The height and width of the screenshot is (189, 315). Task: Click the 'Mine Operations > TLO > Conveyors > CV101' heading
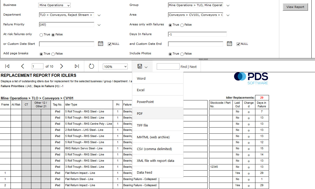pyautogui.click(x=37, y=98)
